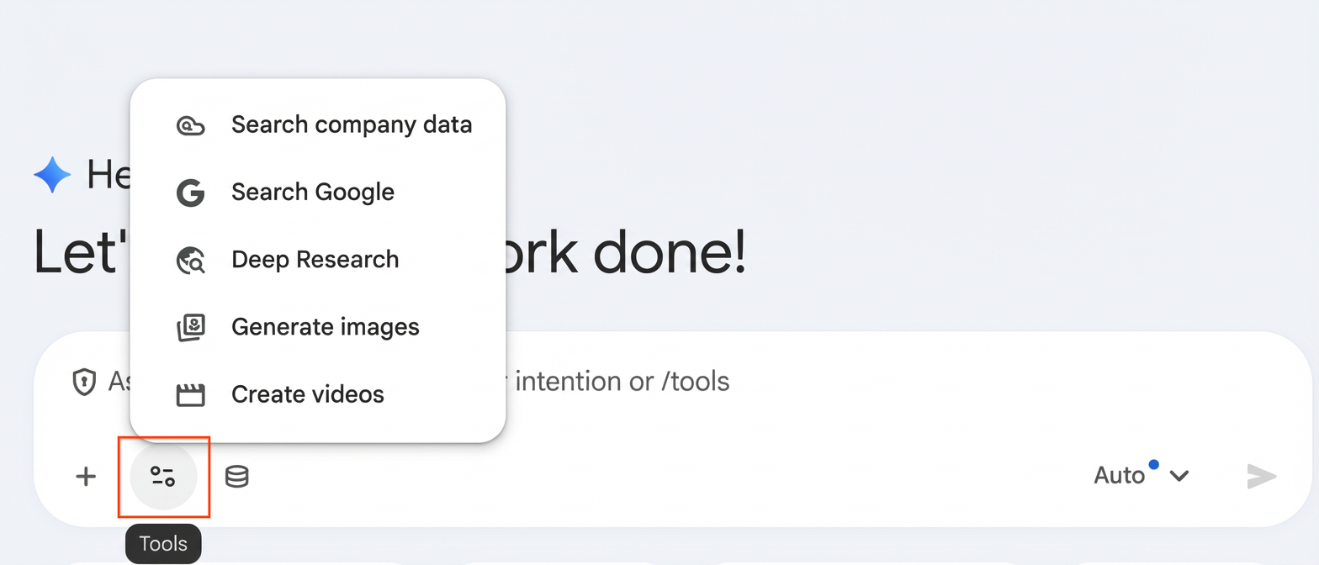Screen dimensions: 1319x565
Task: Click the cloud icon beside Search company data
Action: [x=192, y=125]
